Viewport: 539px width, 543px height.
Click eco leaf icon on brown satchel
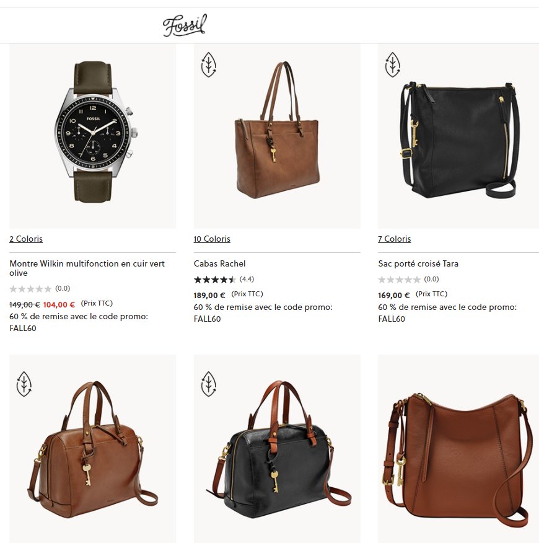[x=24, y=384]
